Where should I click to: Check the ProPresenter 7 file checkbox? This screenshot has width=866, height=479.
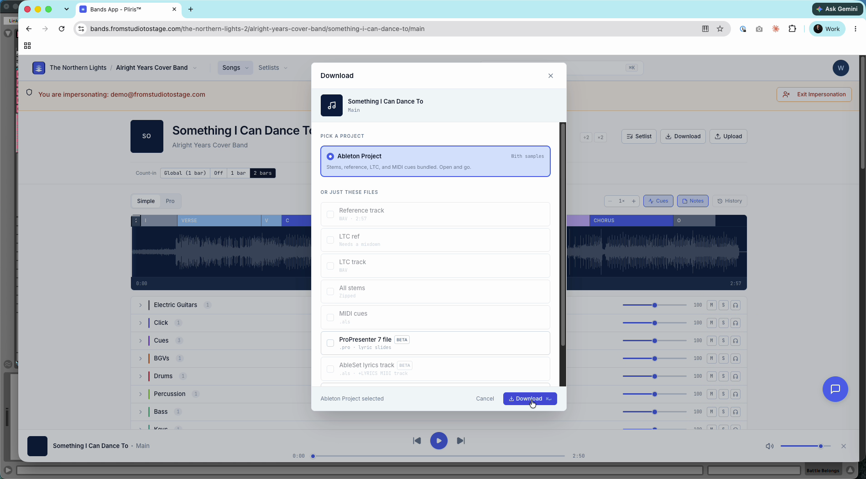[x=330, y=343]
